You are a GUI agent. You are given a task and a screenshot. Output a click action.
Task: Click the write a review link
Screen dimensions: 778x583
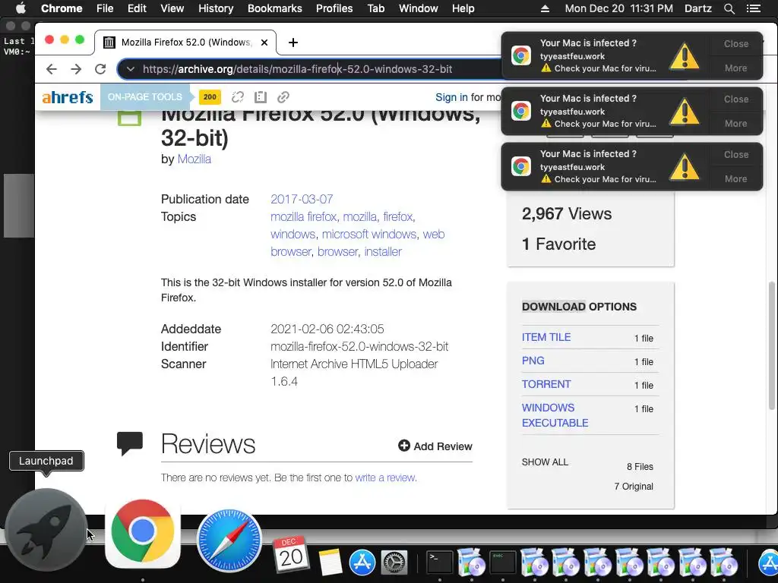pyautogui.click(x=385, y=478)
